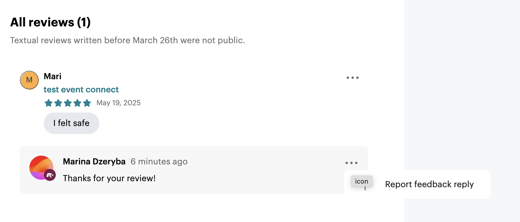Toggle the 'I felt safe' review tag
The height and width of the screenshot is (222, 520).
tap(71, 123)
